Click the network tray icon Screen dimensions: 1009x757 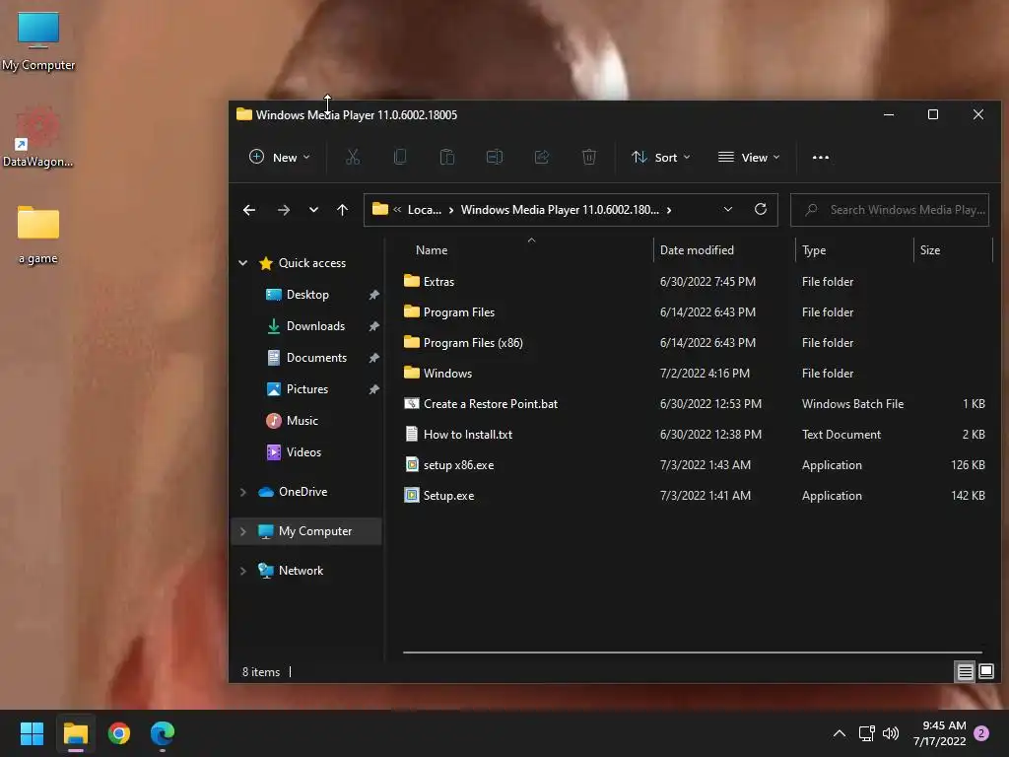click(x=866, y=733)
